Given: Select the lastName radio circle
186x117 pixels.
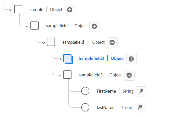Looking at the screenshot, I should [x=85, y=107].
